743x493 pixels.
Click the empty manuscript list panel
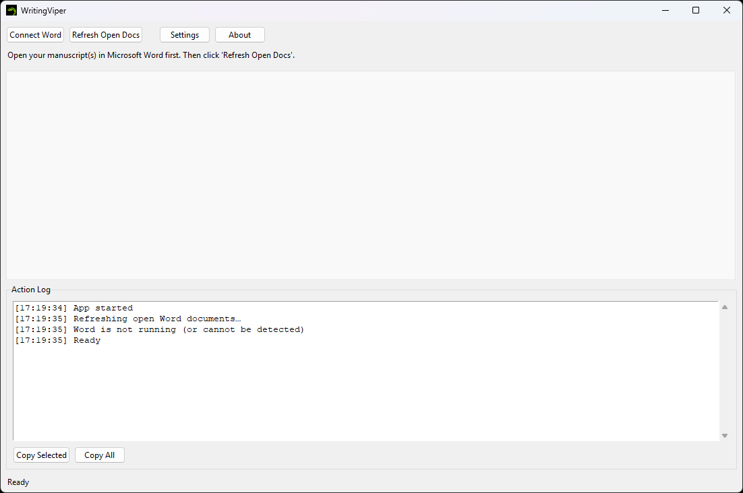pos(371,175)
